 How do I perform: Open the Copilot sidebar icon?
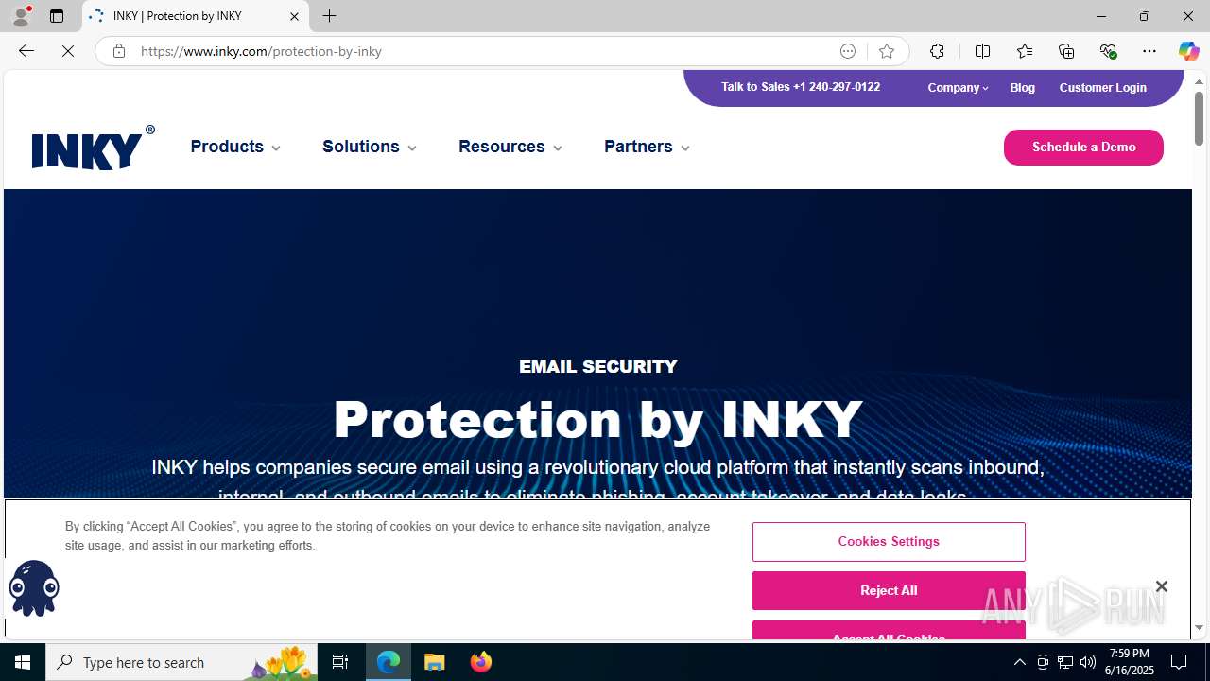(1188, 51)
